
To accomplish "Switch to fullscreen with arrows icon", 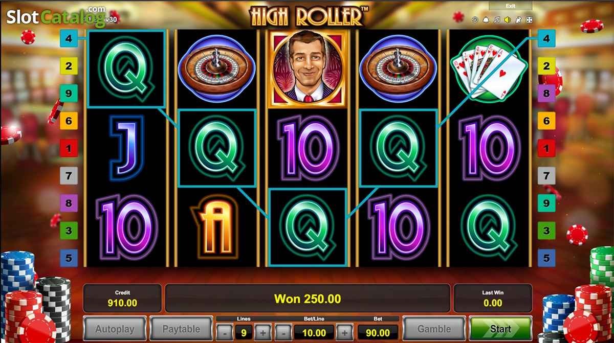I will (529, 20).
